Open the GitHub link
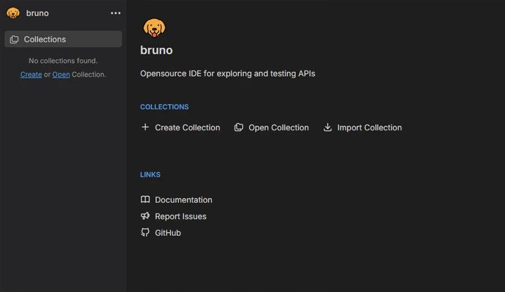This screenshot has height=292, width=505. click(x=161, y=232)
